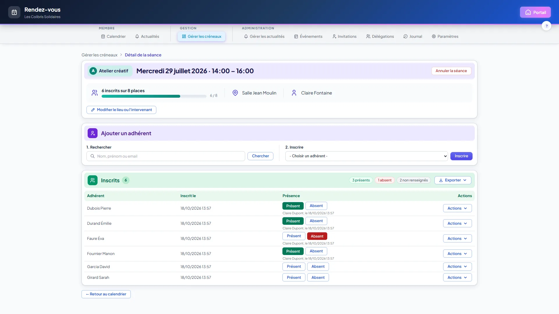This screenshot has width=559, height=314.
Task: Click the Rendez-vous calendar logo icon
Action: click(14, 12)
